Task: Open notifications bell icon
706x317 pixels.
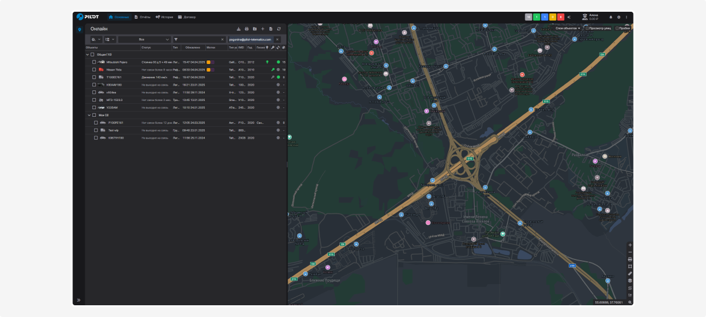Action: [x=611, y=17]
